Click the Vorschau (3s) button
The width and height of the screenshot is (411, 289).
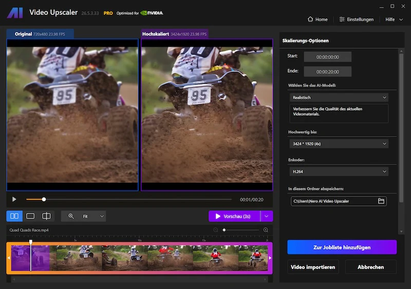(x=234, y=216)
